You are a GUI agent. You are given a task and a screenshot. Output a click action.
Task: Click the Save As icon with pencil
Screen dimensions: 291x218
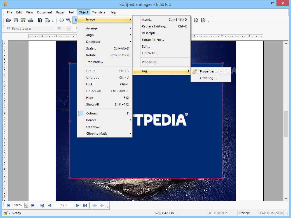click(x=23, y=20)
